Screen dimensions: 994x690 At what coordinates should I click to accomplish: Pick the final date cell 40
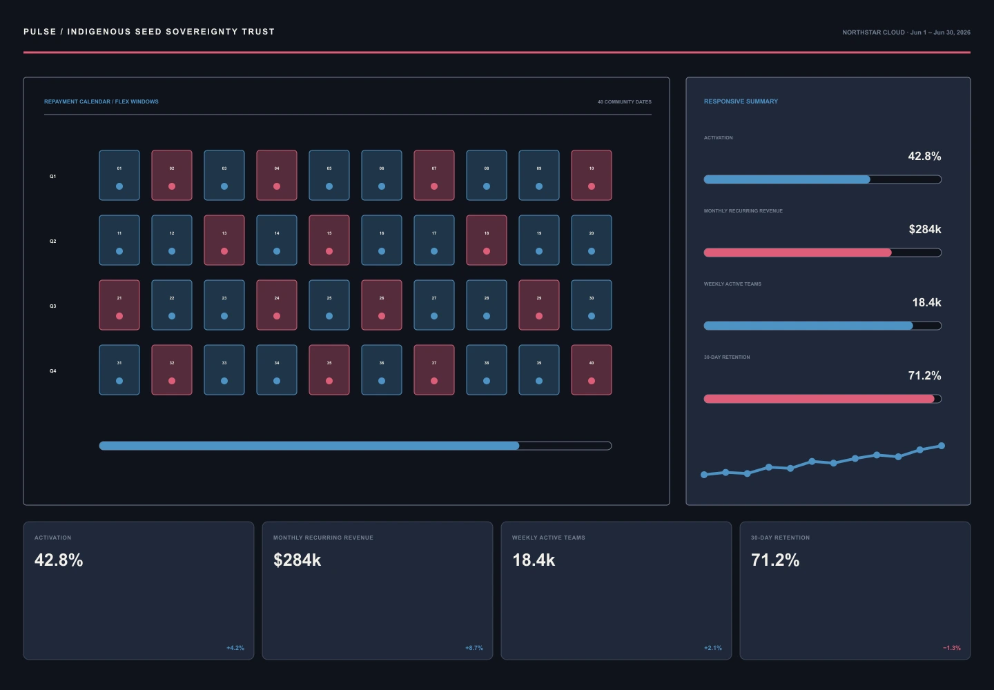592,370
